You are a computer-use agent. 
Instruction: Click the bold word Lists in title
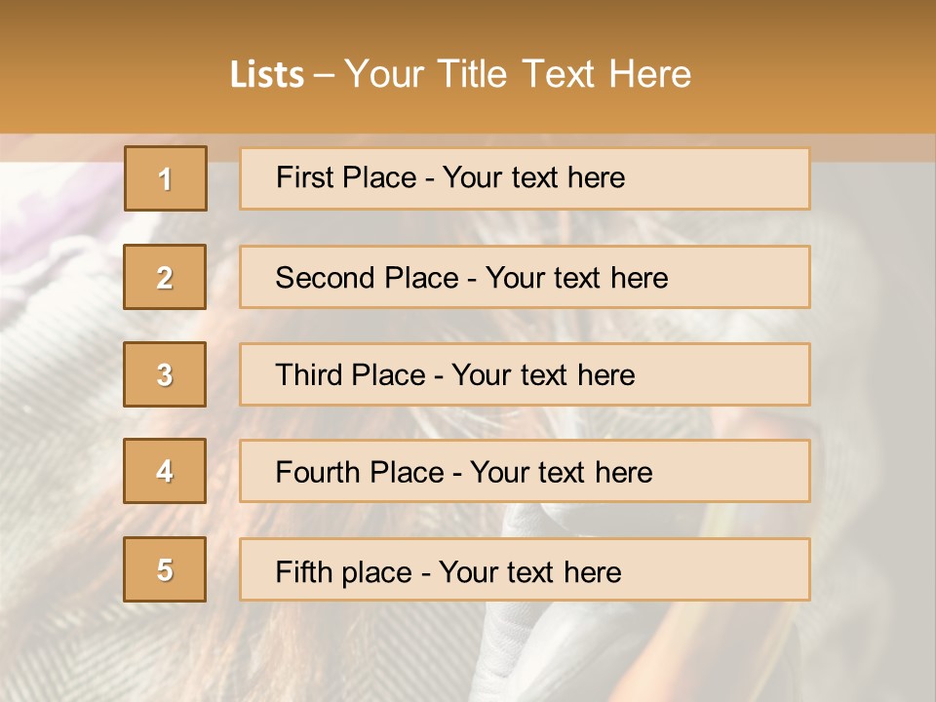click(x=267, y=74)
